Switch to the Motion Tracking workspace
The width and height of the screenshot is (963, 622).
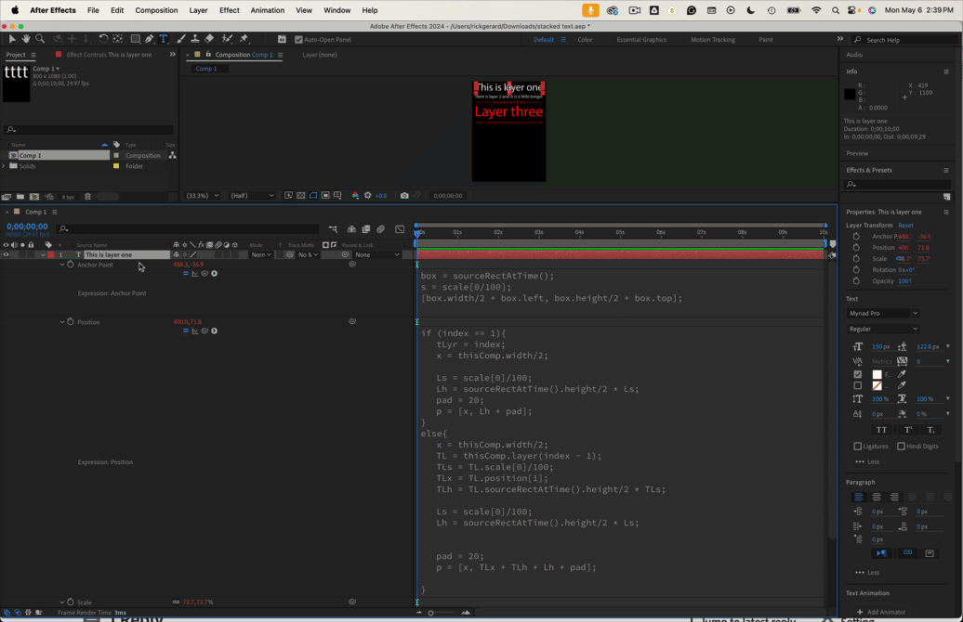click(x=712, y=40)
